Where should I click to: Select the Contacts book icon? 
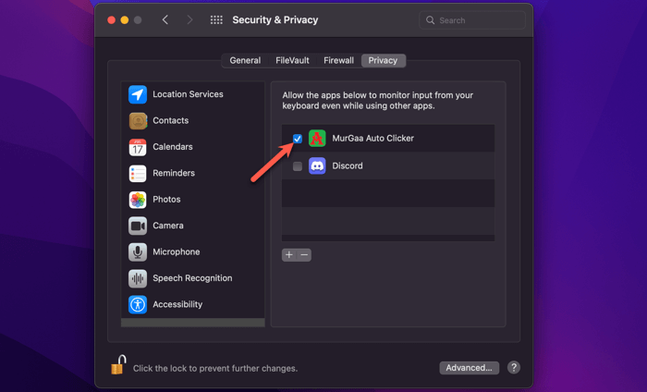138,121
